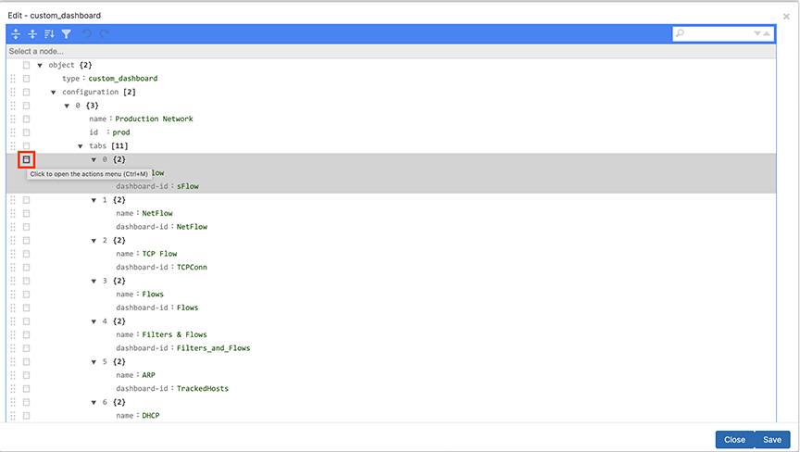Click the actions box beside Production Network
Image resolution: width=800 pixels, height=452 pixels.
26,119
